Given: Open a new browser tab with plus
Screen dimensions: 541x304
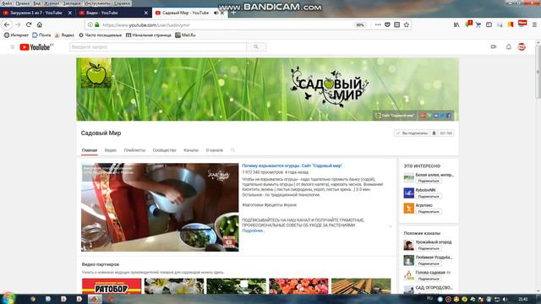Looking at the screenshot, I should 233,13.
